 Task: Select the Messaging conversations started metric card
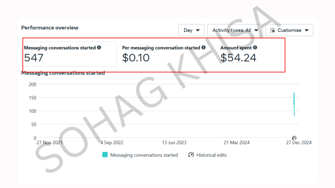[69, 54]
